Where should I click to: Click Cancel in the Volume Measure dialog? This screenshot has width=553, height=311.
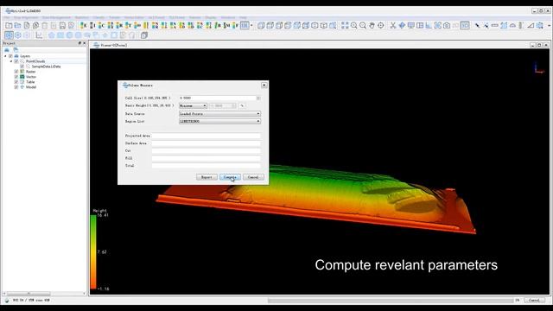coord(253,177)
